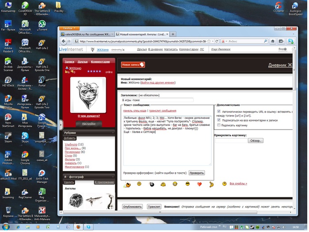This screenshot has height=232, width=309.
Task: Collapse the 'Я - фотограф' panel
Action: [x=113, y=177]
